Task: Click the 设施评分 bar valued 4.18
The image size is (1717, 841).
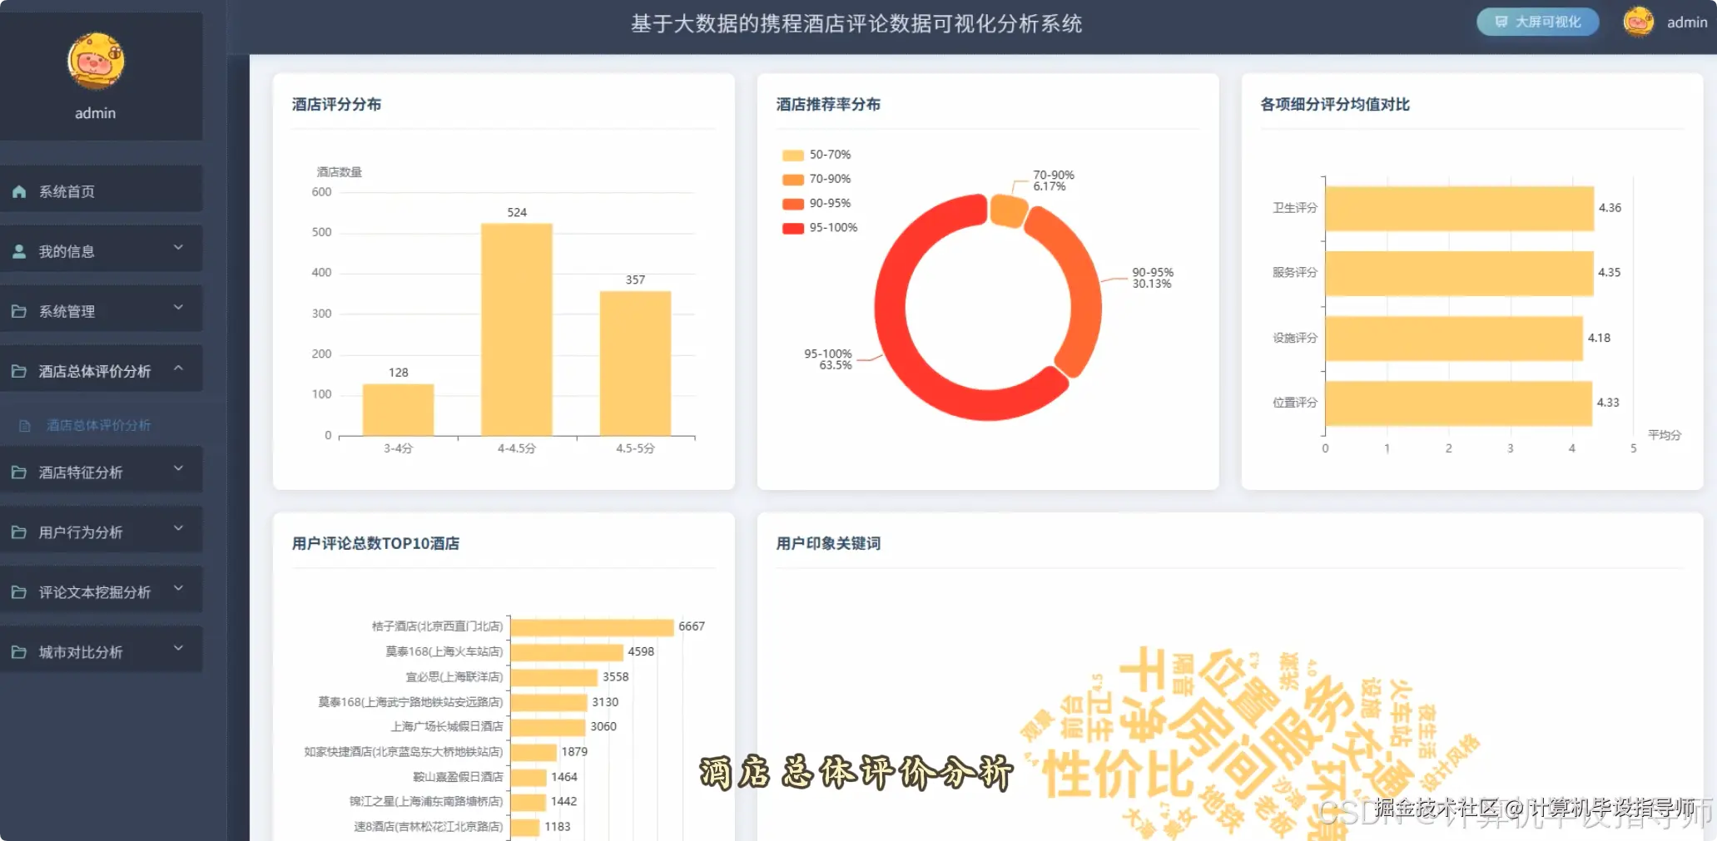Action: pyautogui.click(x=1454, y=338)
